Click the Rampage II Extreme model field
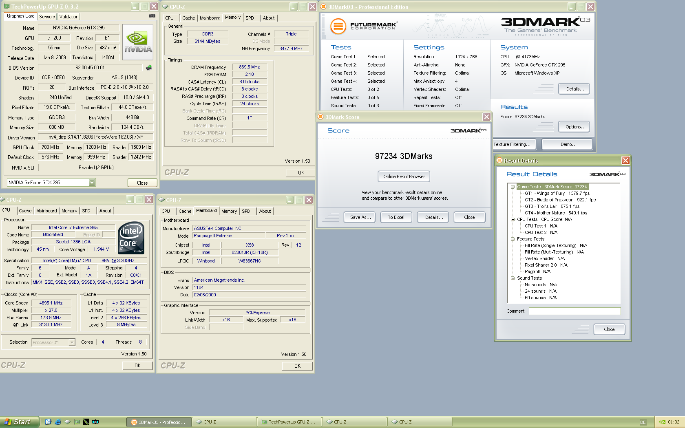685x428 pixels. coord(228,236)
